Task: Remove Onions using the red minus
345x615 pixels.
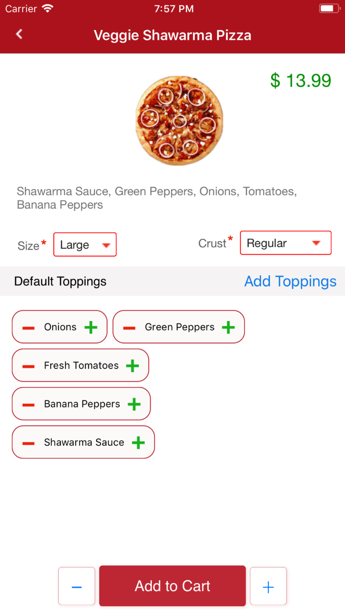Action: pos(28,328)
